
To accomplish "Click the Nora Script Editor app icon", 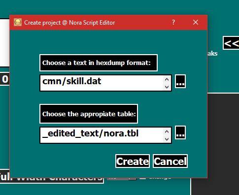I will point(18,22).
